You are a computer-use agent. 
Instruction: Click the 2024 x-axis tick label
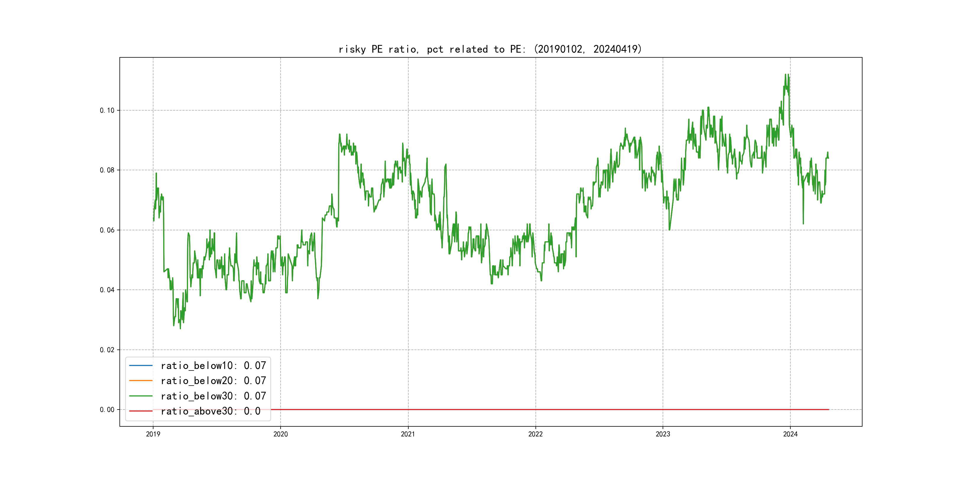[x=790, y=434]
